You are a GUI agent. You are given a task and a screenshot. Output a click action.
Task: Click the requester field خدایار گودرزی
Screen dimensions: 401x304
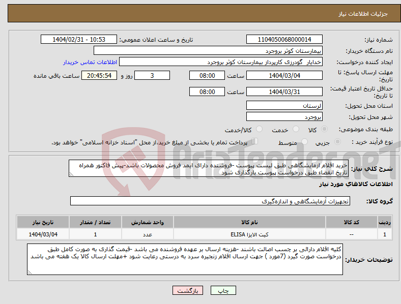coord(221,62)
